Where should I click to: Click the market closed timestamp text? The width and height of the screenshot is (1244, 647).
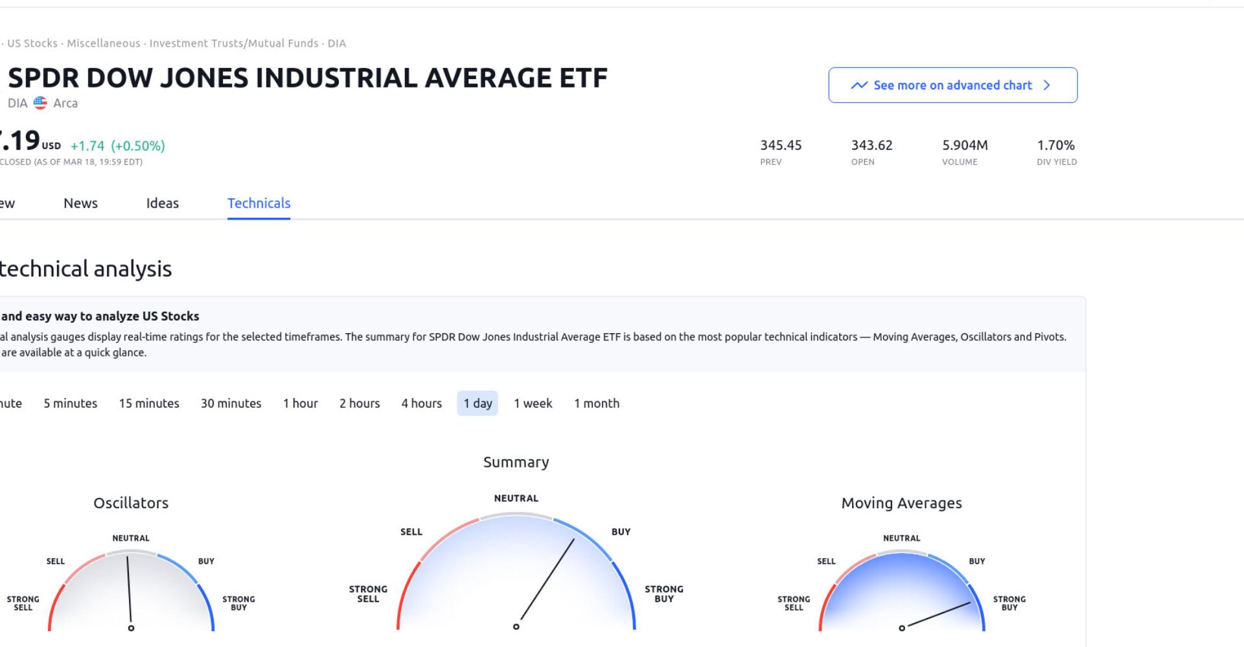(x=71, y=162)
